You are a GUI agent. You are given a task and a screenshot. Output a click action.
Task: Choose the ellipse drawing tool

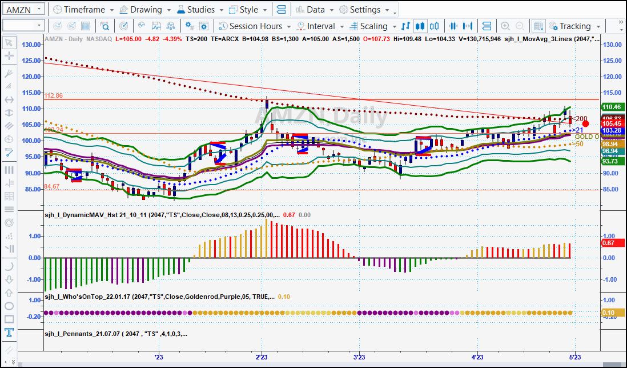[9, 306]
